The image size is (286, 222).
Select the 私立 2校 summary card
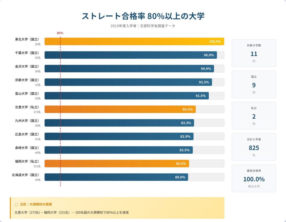pos(254,116)
